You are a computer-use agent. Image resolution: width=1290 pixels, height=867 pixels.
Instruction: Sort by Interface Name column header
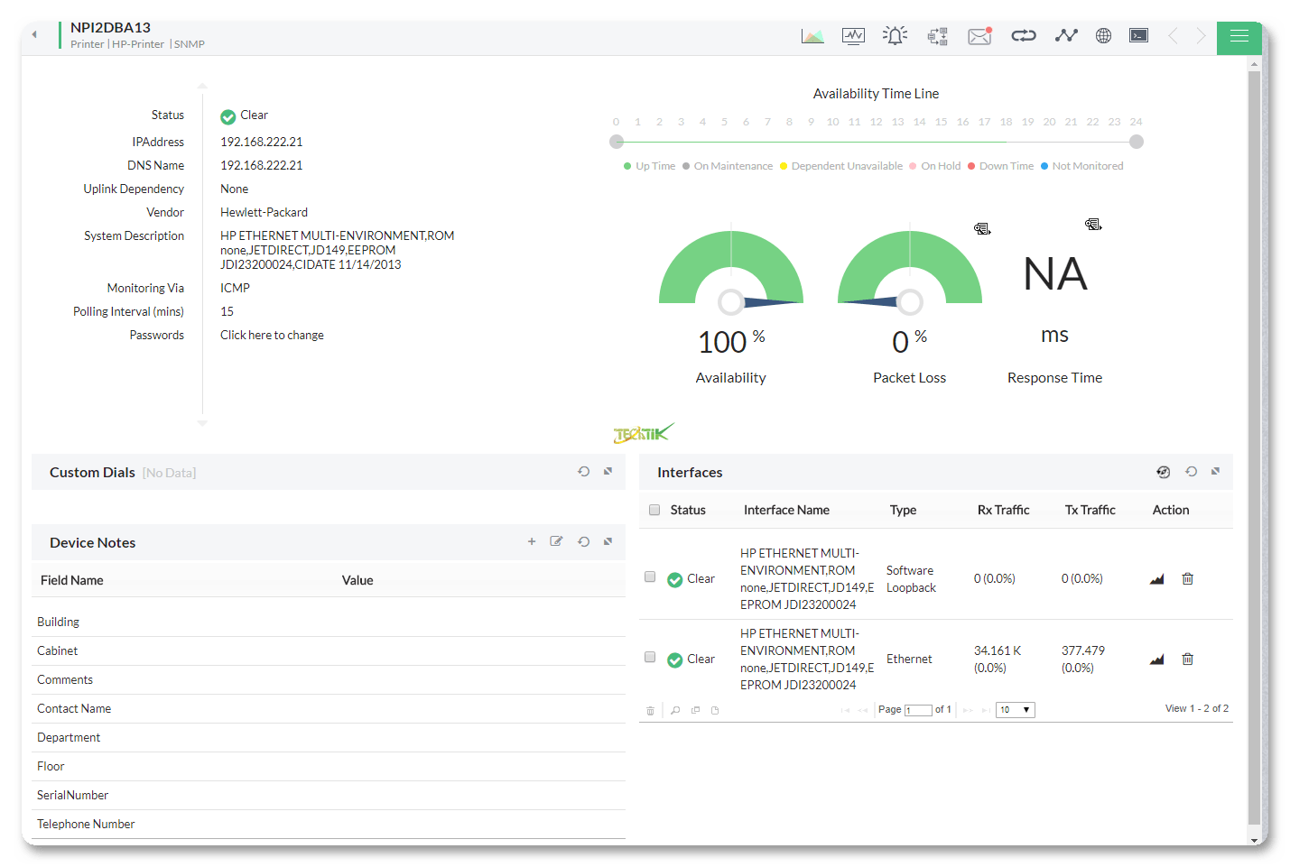785,510
